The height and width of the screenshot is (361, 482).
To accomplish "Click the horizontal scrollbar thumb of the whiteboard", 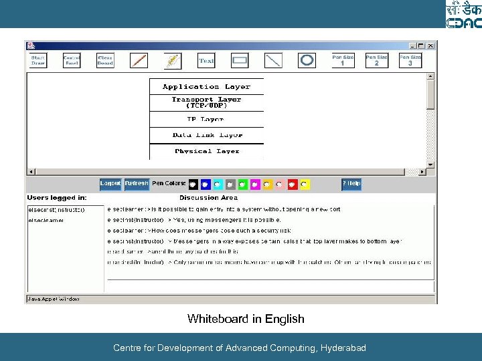I will [x=220, y=172].
